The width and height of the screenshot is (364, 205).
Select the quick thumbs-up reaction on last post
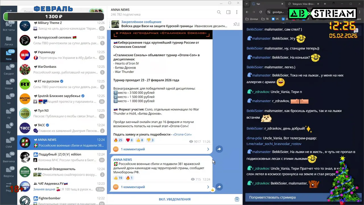(212, 190)
